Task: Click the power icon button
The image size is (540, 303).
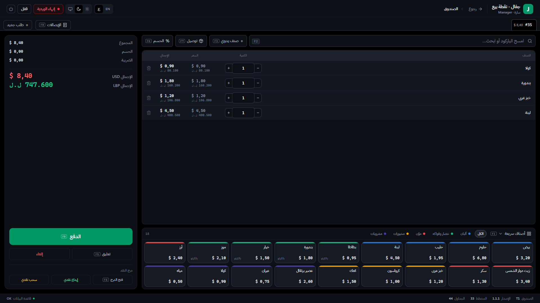Action: [x=11, y=9]
